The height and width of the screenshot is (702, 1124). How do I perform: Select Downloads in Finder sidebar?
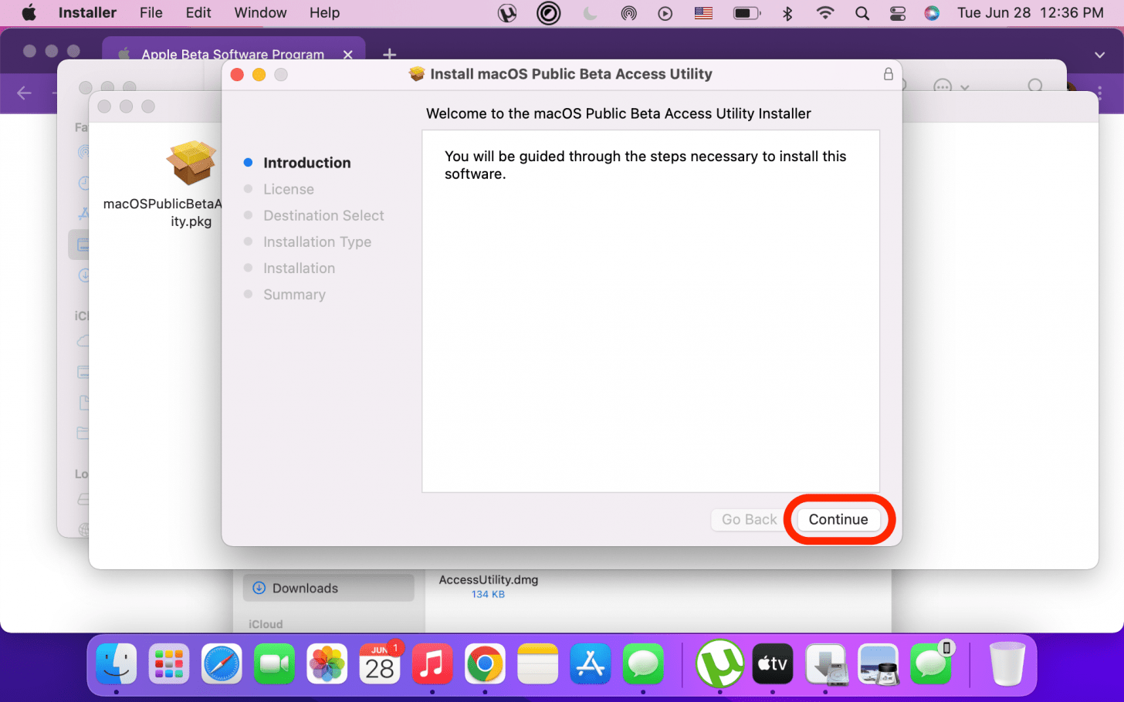[305, 588]
